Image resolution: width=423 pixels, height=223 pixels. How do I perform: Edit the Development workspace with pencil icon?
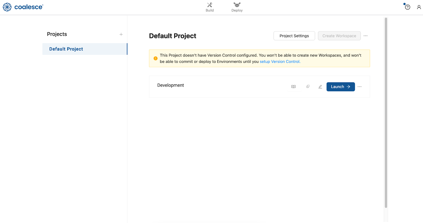(320, 87)
